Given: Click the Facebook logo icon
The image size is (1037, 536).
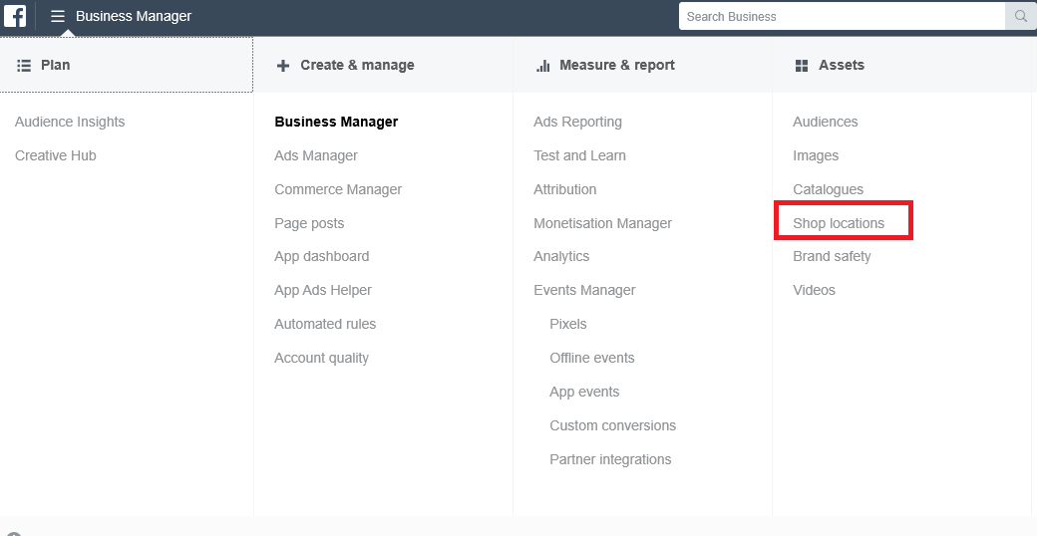Looking at the screenshot, I should [15, 16].
